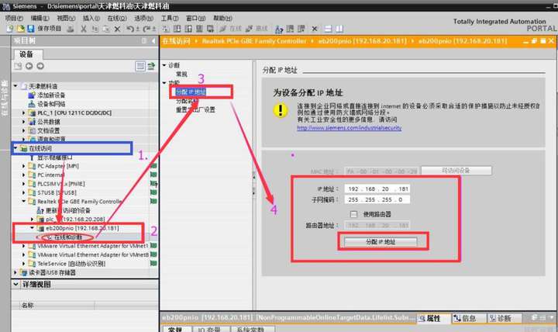Click the Delete X icon beside Paste
558x332 pixels.
click(117, 29)
